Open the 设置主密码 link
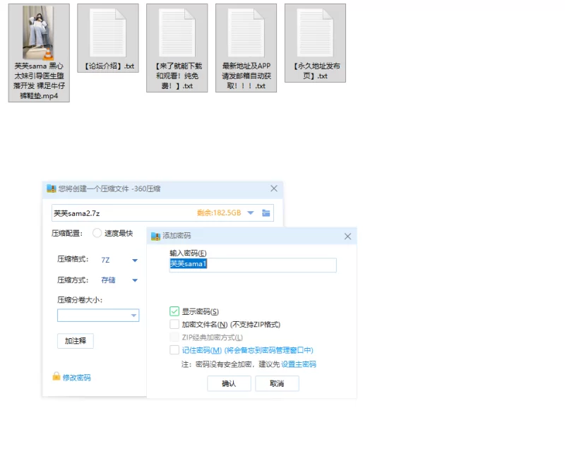Image resolution: width=565 pixels, height=461 pixels. tap(299, 364)
